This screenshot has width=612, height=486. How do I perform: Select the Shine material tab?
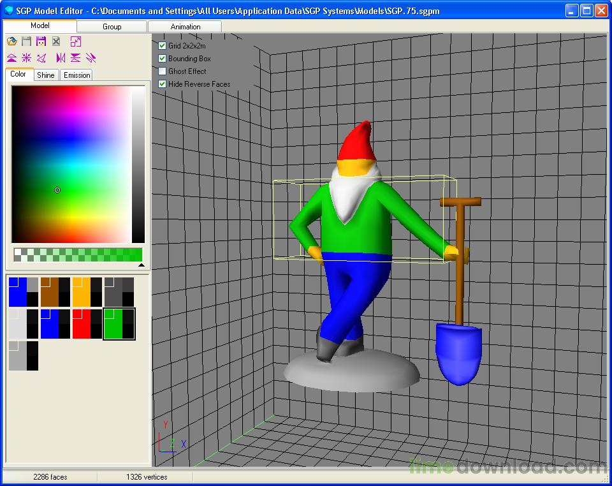click(x=46, y=75)
